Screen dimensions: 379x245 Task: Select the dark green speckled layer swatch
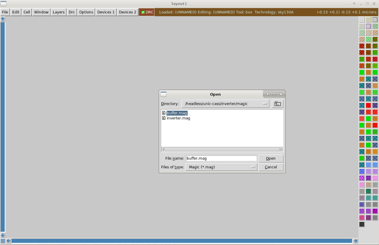(x=369, y=191)
